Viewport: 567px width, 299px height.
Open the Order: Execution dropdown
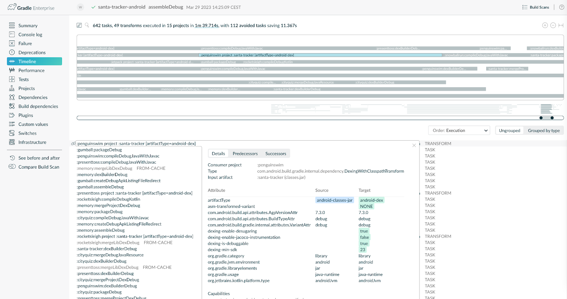coord(459,130)
